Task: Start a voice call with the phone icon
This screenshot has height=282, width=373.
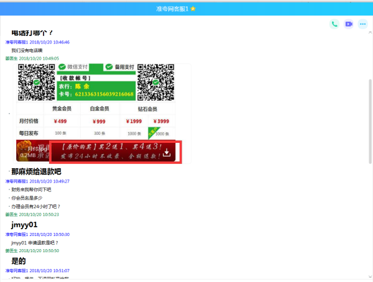Action: (x=334, y=24)
